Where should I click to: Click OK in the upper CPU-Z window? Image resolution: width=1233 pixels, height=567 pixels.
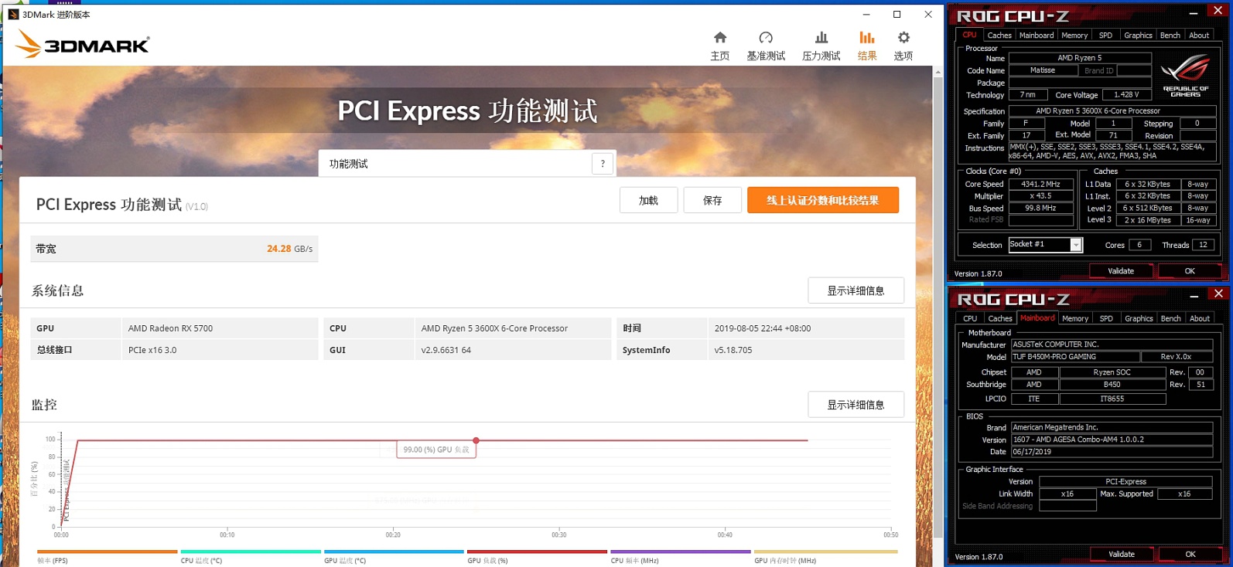[x=1190, y=271]
